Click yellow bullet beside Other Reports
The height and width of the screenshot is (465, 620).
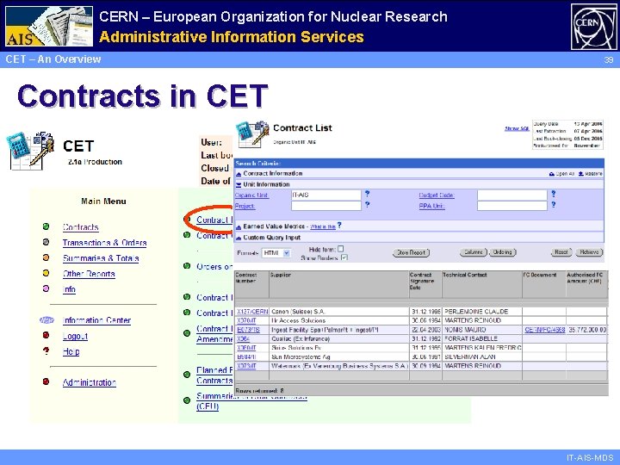pyautogui.click(x=46, y=273)
